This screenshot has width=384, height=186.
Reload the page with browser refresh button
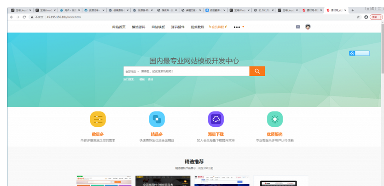coord(24,17)
